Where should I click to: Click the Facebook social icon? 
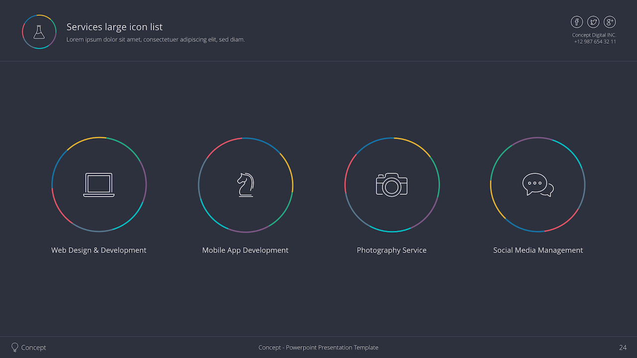[577, 22]
